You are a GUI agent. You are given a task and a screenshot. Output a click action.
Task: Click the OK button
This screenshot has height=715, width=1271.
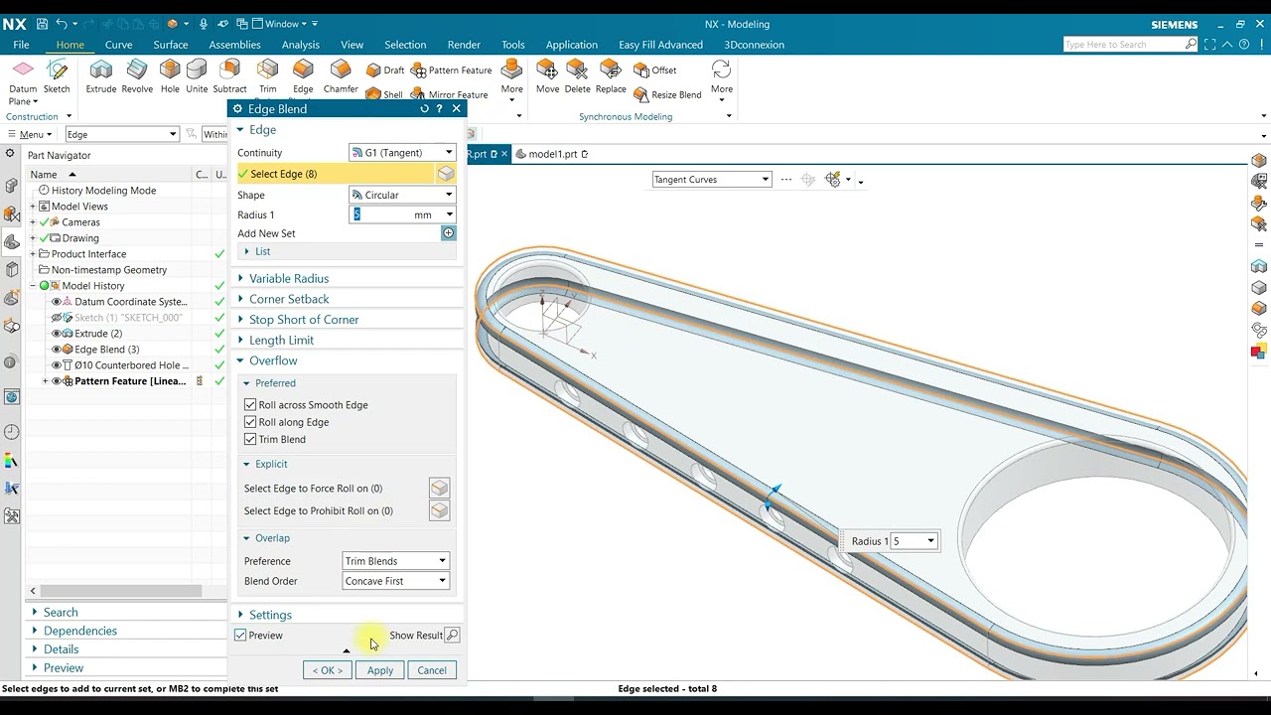click(x=327, y=670)
